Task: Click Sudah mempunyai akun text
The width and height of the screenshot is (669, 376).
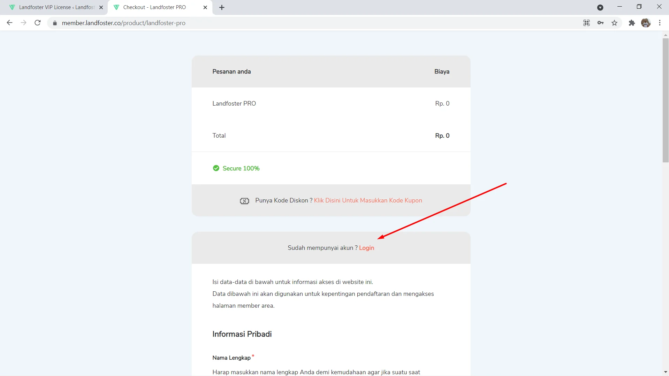Action: tap(322, 248)
